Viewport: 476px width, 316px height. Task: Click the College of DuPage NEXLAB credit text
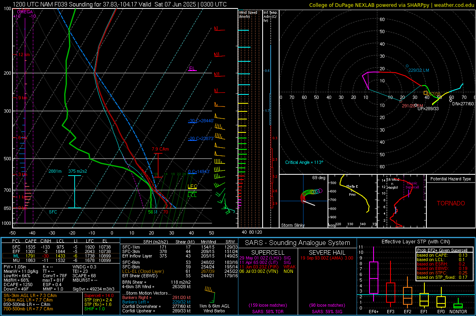391,5
